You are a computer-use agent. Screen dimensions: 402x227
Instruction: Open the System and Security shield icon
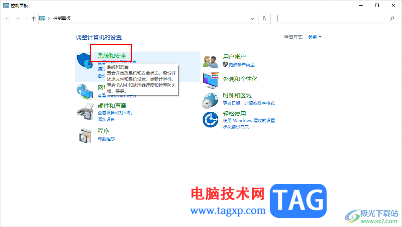tap(84, 61)
